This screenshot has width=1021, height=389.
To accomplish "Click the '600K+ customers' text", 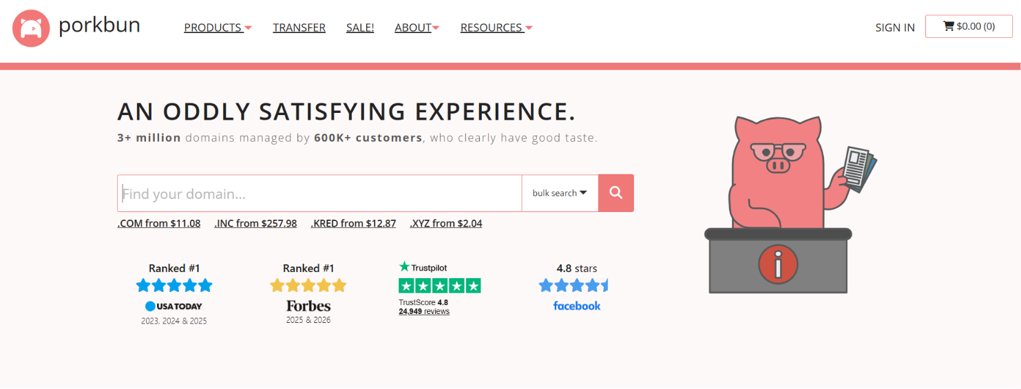I will click(368, 138).
